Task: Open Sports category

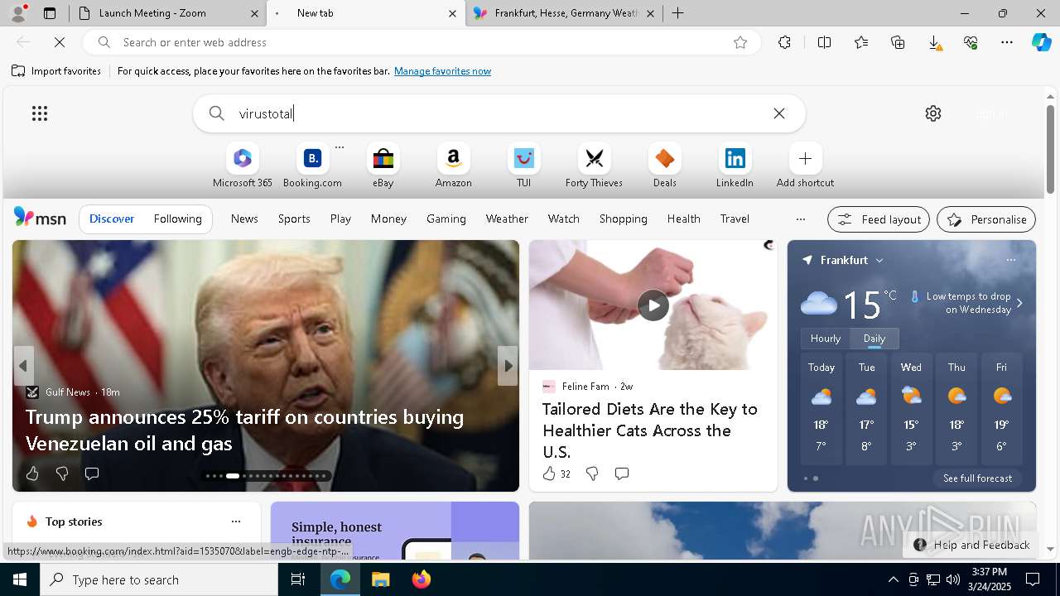Action: click(x=294, y=219)
